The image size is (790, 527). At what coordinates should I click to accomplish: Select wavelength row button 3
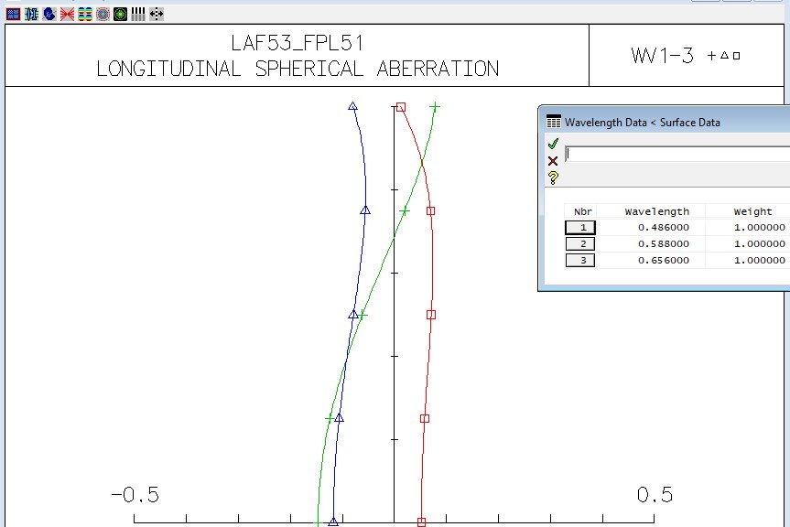pos(580,260)
